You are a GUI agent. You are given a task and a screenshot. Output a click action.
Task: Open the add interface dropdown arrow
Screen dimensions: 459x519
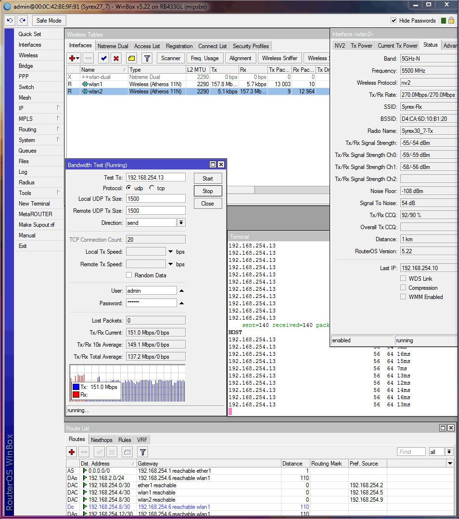pos(78,59)
